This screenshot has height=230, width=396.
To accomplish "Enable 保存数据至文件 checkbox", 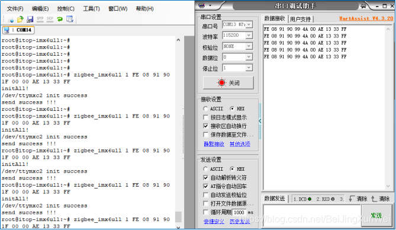I will (205, 135).
